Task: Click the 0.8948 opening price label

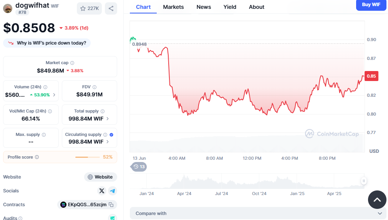Action: click(139, 44)
